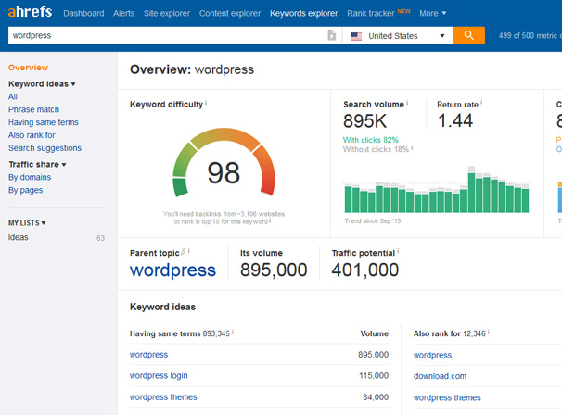Select Overview in the sidebar

28,68
